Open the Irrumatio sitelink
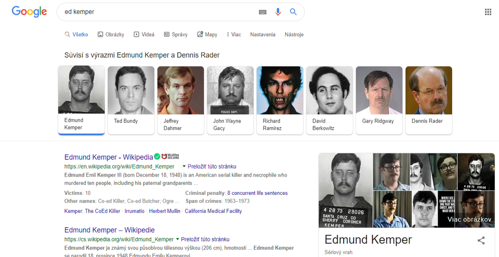 coord(134,211)
